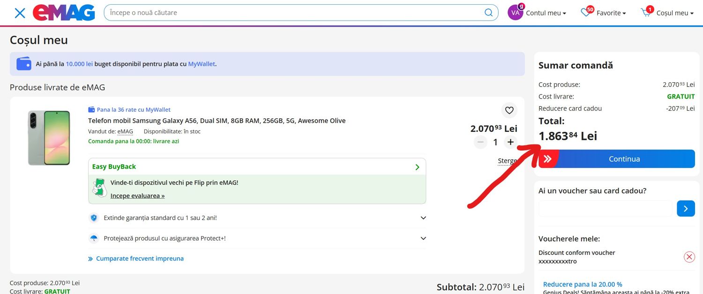This screenshot has height=294, width=703.
Task: Click the eMAG logo
Action: point(64,13)
